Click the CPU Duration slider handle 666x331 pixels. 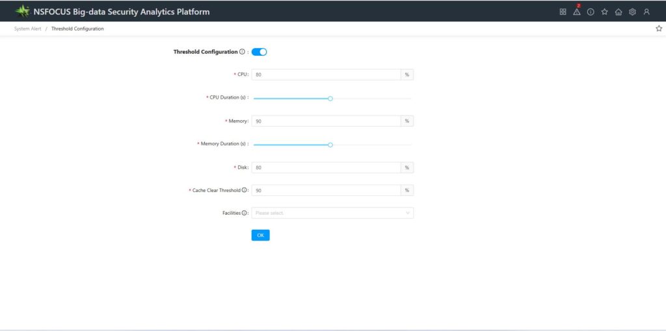pyautogui.click(x=330, y=99)
